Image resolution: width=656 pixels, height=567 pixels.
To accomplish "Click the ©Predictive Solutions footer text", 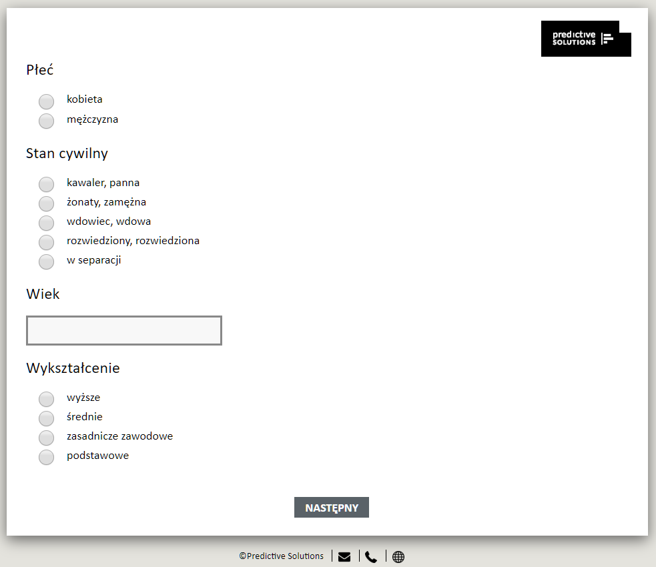I will (x=282, y=556).
